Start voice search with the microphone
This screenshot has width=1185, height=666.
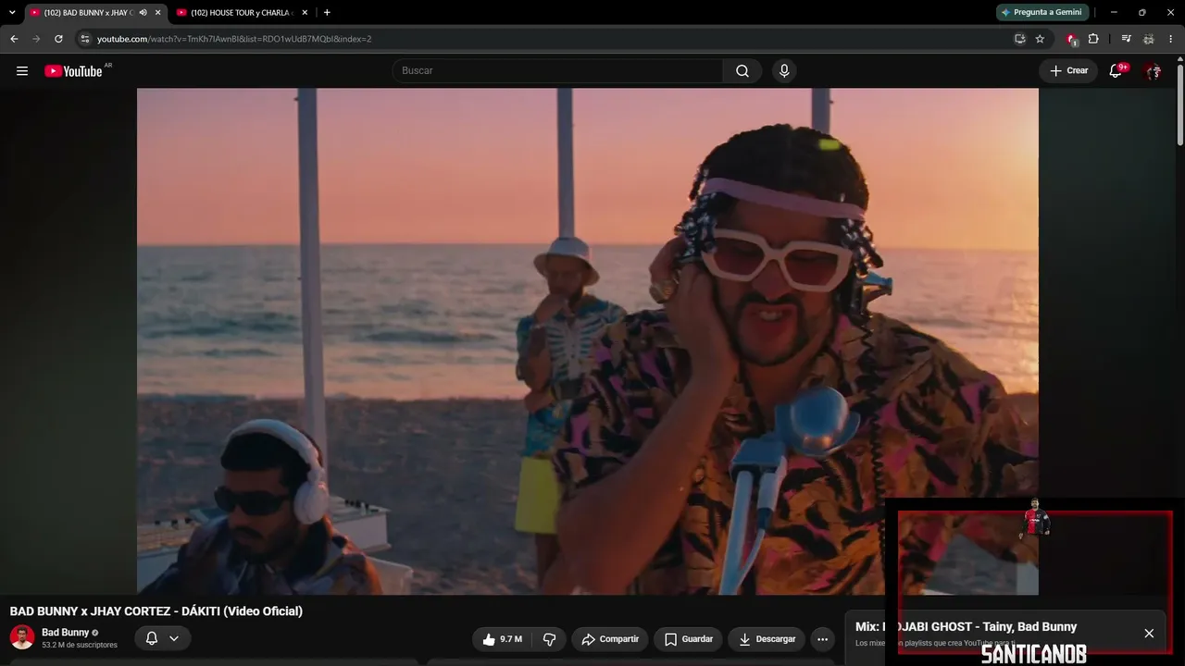(784, 71)
